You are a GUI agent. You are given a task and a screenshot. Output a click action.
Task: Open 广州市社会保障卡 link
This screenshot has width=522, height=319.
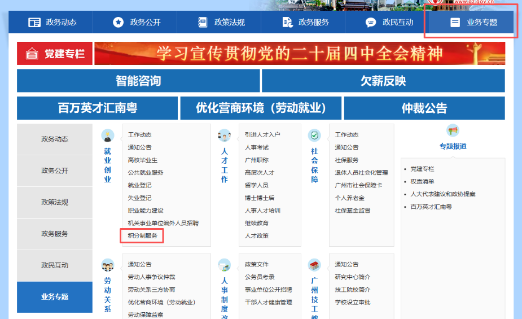358,185
